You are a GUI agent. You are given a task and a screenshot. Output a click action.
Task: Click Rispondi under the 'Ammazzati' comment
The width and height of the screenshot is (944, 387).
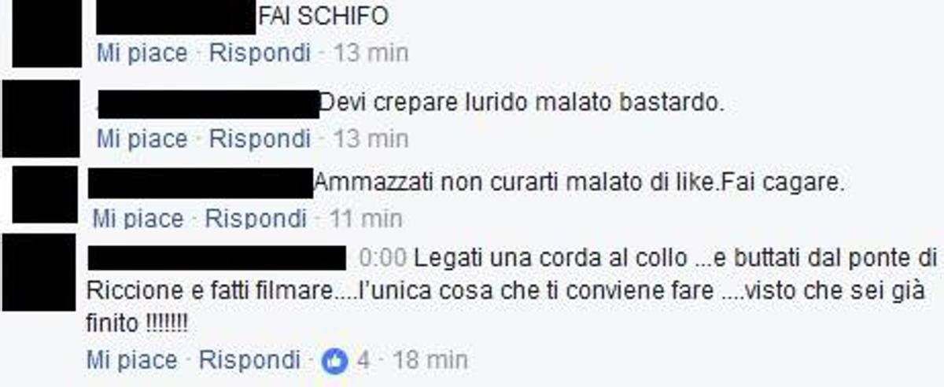pos(256,218)
